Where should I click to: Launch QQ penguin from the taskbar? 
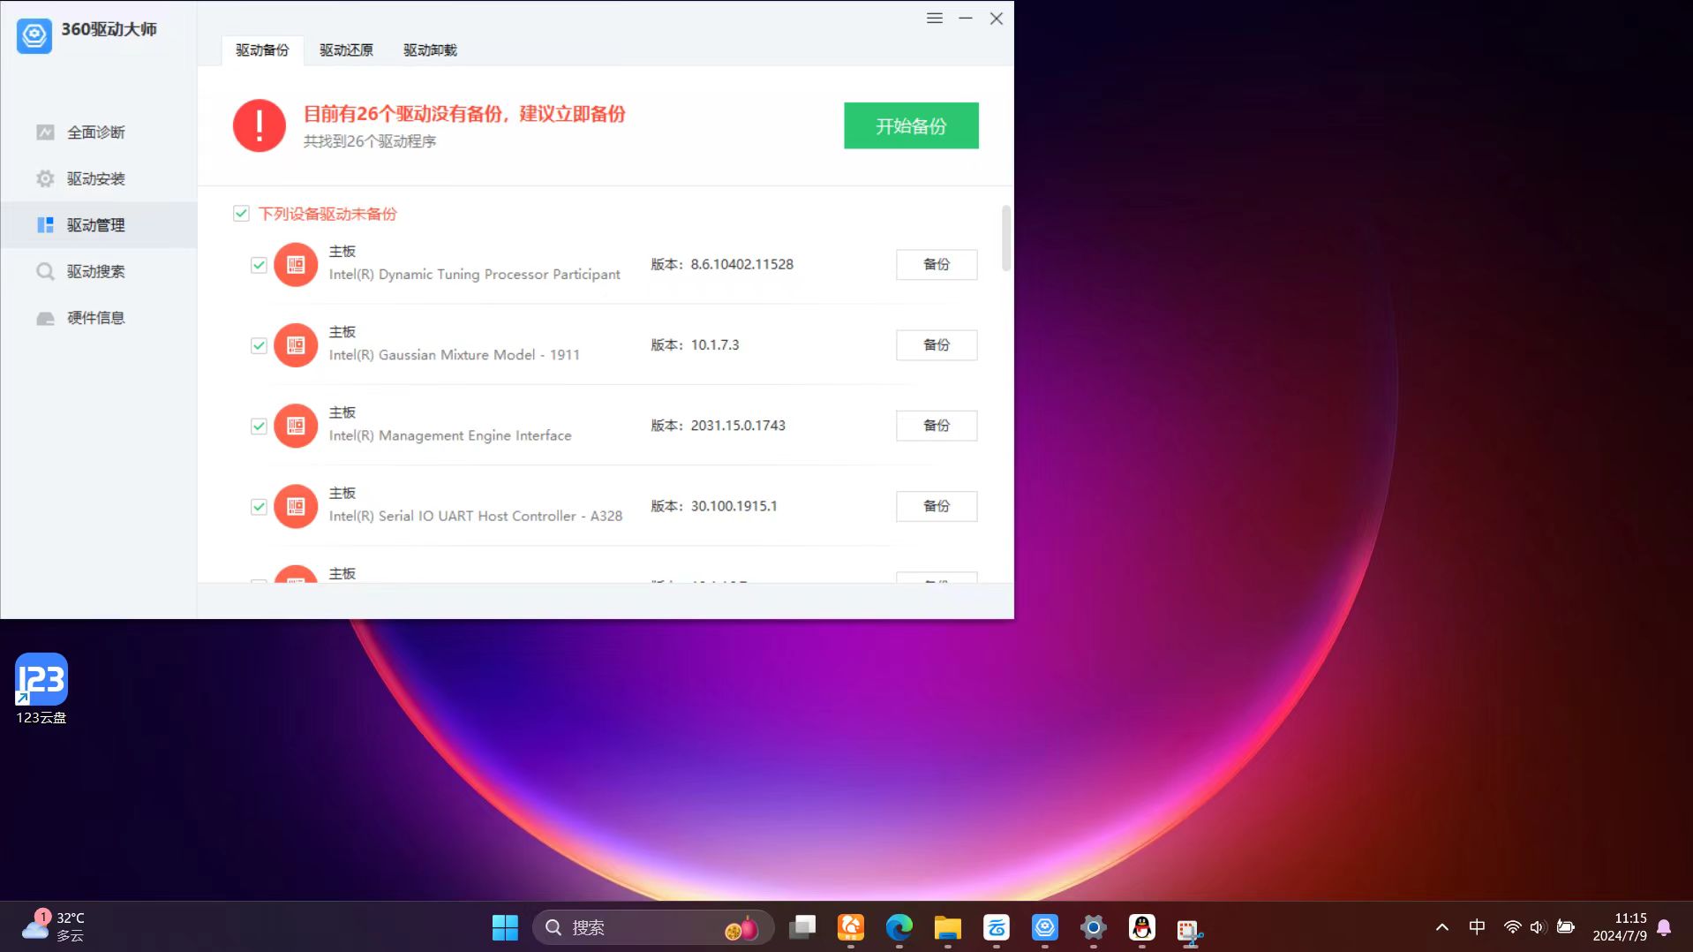click(1141, 927)
